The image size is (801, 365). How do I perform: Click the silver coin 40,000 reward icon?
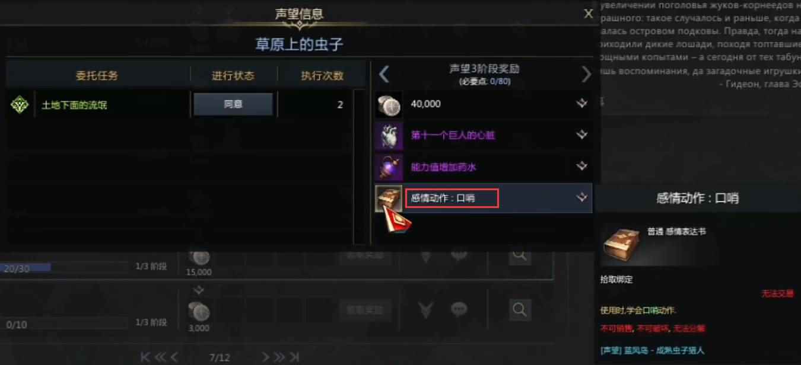click(x=389, y=104)
